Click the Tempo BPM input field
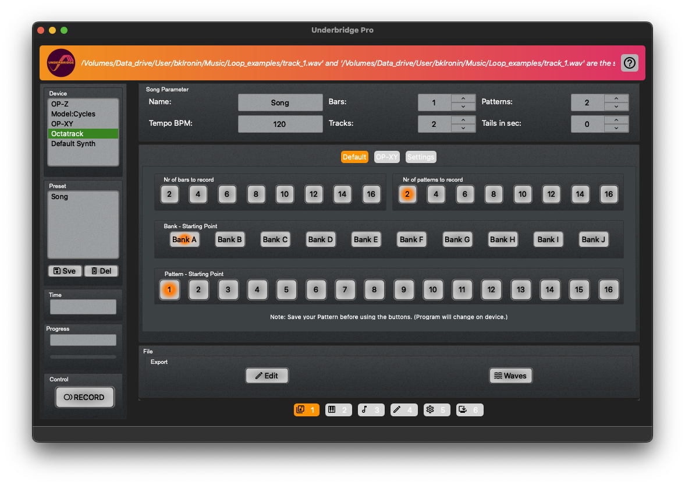Screen dimensions: 685x485 [x=280, y=124]
